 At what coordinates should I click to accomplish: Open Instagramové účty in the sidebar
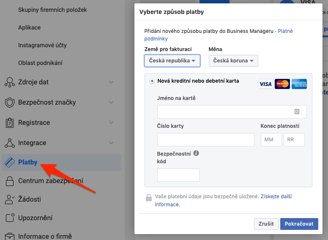(41, 45)
